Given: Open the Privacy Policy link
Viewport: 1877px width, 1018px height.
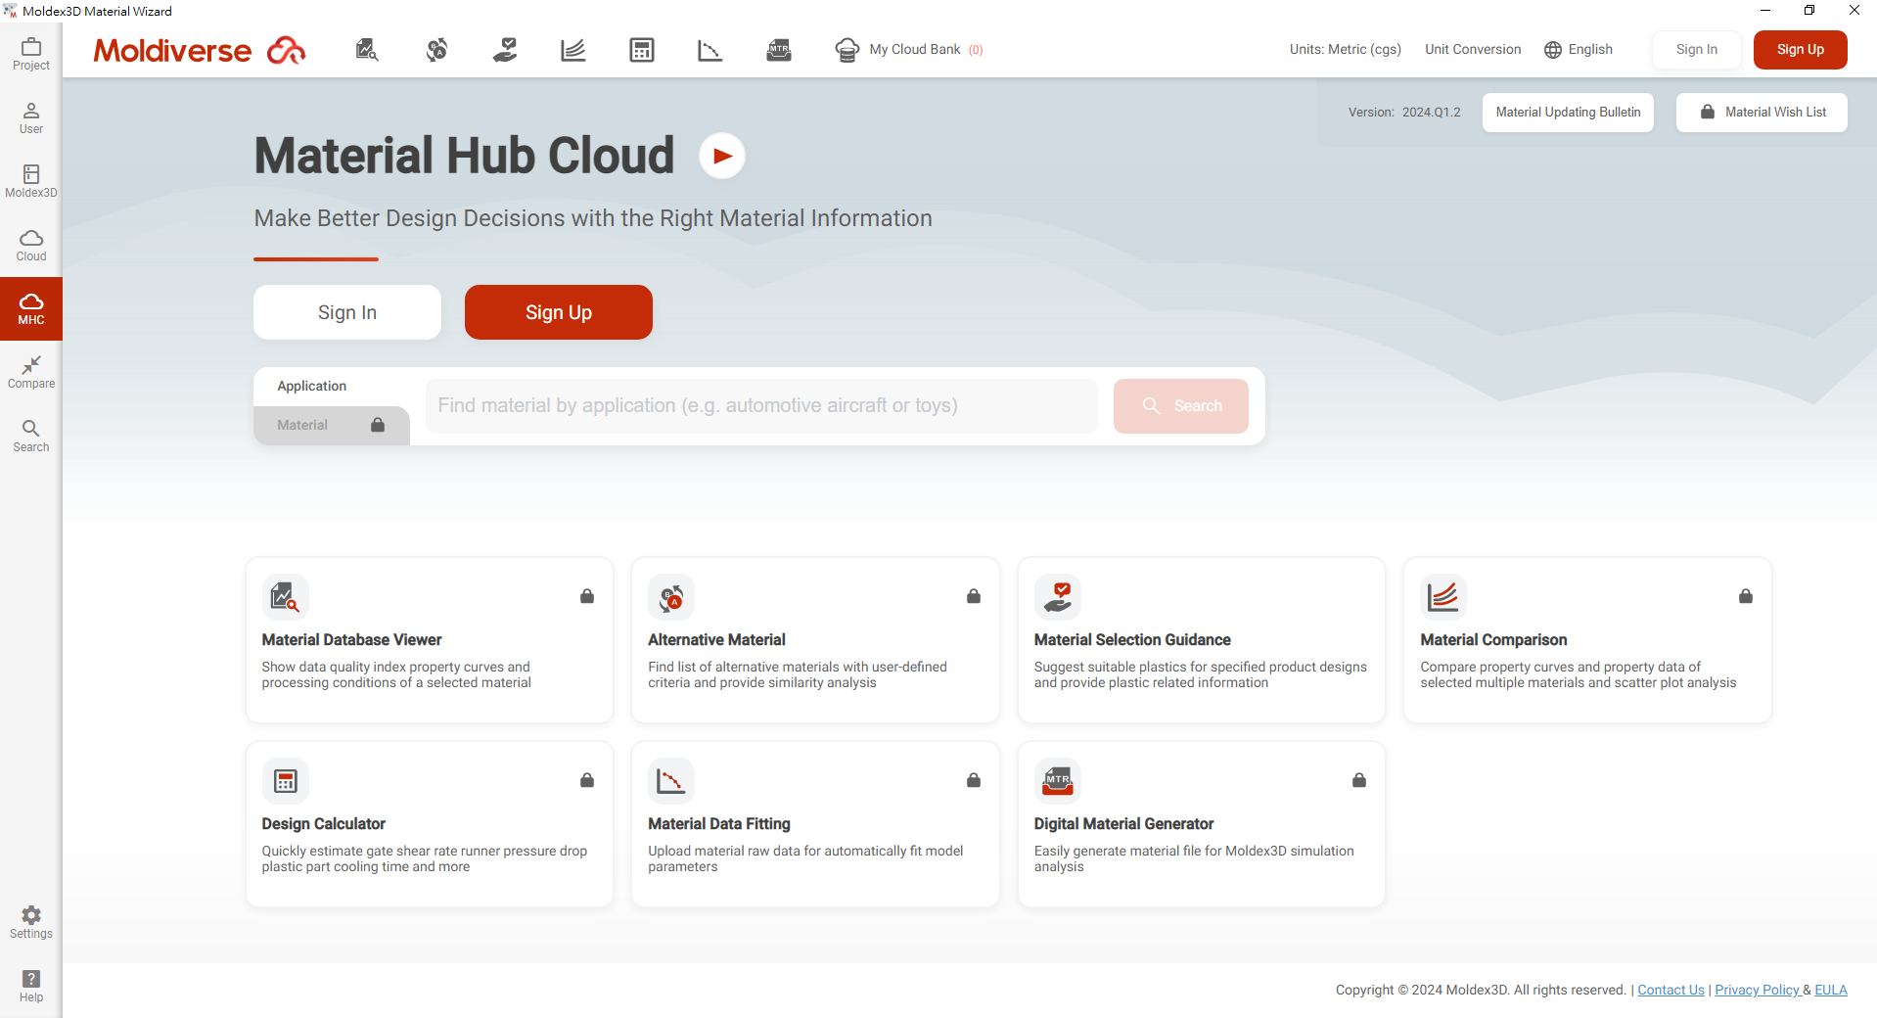Looking at the screenshot, I should point(1757,991).
